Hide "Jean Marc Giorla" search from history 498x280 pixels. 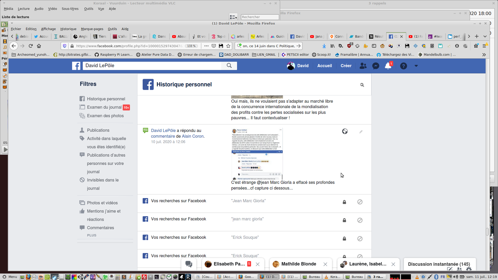(360, 202)
